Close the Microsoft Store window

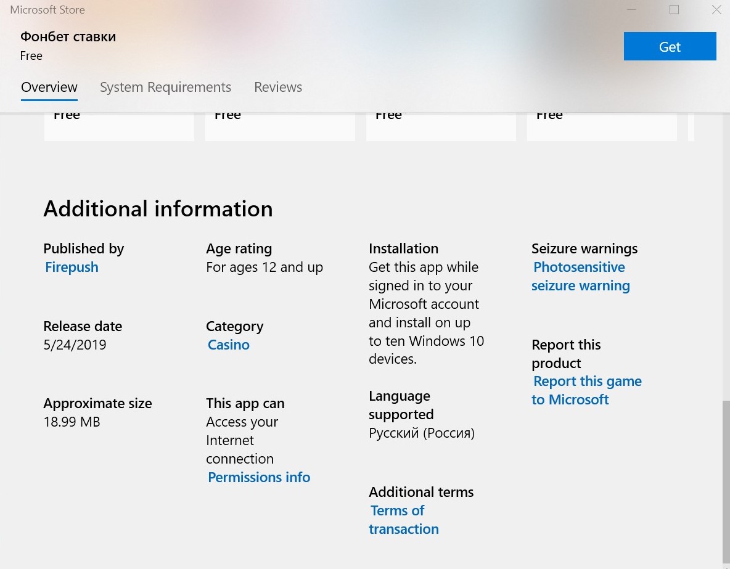716,10
